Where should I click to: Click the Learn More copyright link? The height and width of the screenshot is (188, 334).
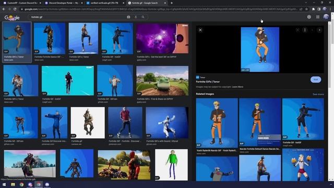(x=237, y=87)
